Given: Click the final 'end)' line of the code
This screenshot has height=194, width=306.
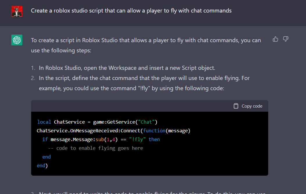Looking at the screenshot, I should click(42, 166).
